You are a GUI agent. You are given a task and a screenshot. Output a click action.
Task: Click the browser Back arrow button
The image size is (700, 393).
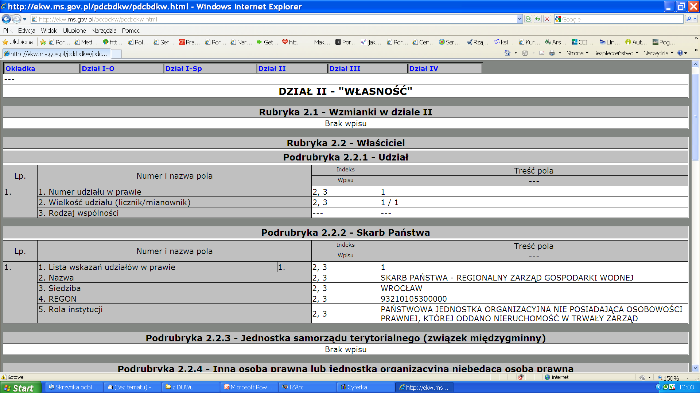pyautogui.click(x=6, y=19)
